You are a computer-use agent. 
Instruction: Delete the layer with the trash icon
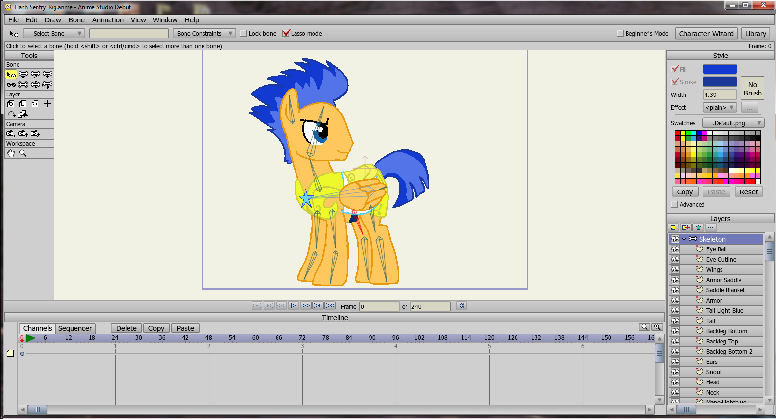[x=699, y=228]
